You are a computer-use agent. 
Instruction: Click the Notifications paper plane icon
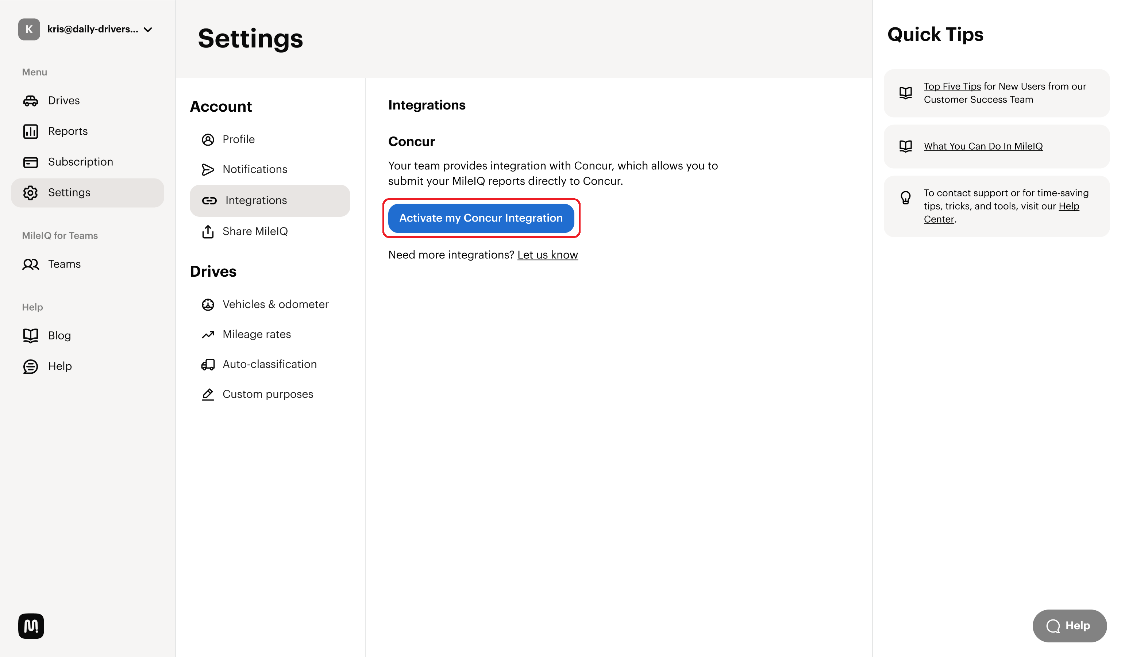(x=208, y=169)
